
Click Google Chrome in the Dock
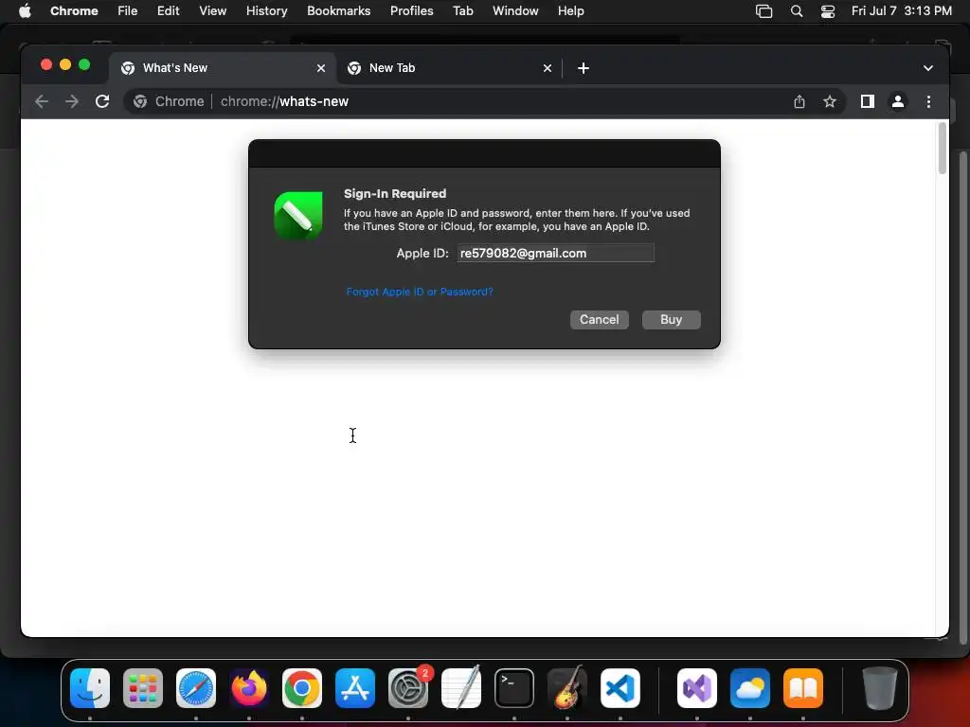pos(302,688)
